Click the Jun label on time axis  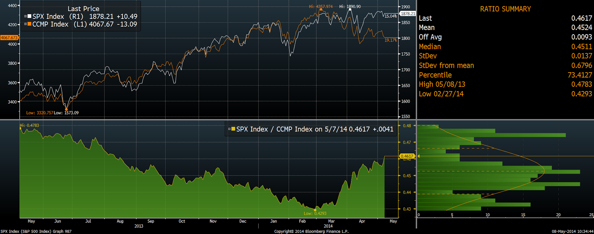click(x=58, y=221)
